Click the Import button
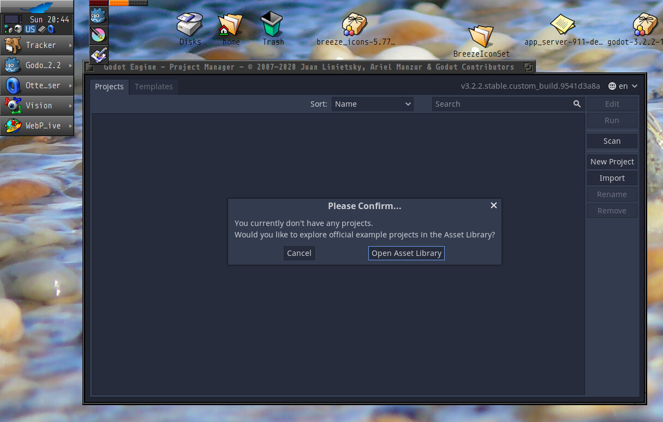663x422 pixels. 612,178
